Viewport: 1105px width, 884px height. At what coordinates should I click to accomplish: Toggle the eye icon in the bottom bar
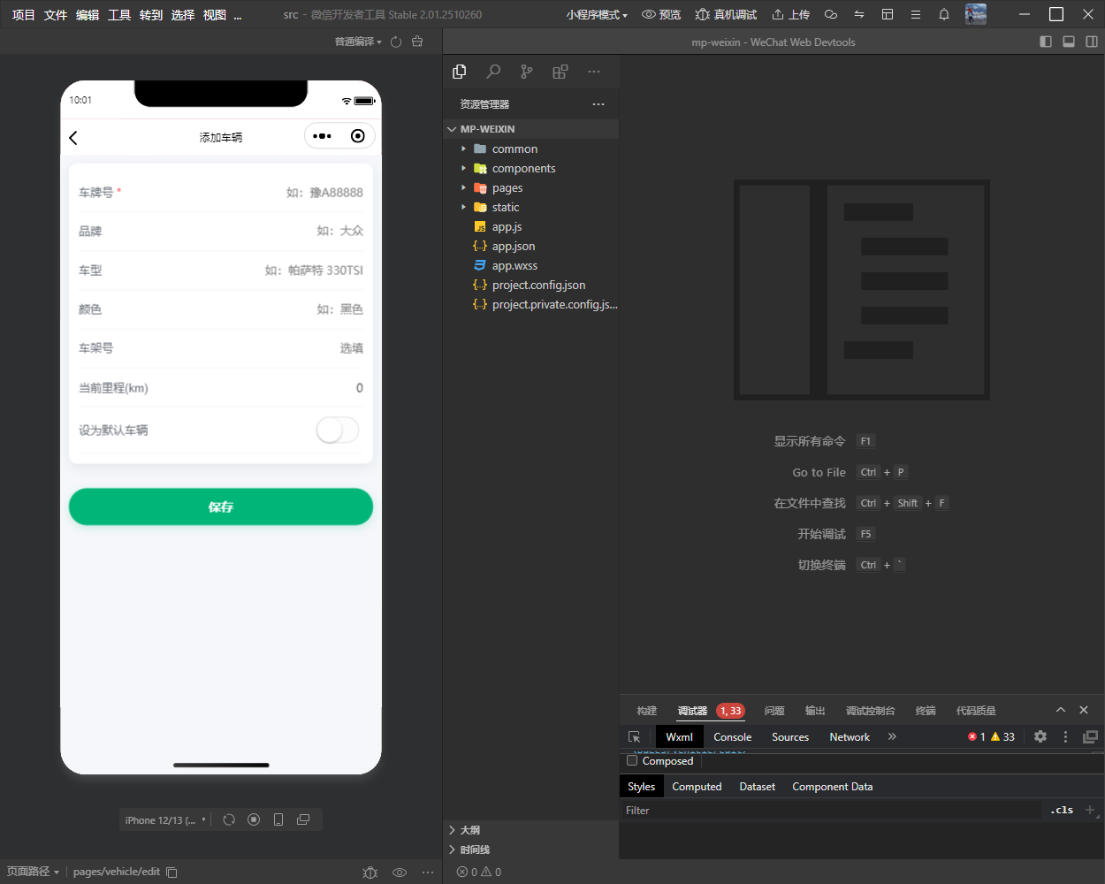click(x=400, y=872)
